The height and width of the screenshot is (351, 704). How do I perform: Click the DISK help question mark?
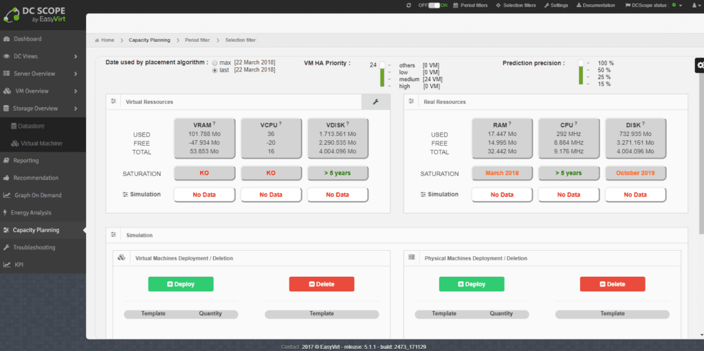click(x=645, y=123)
